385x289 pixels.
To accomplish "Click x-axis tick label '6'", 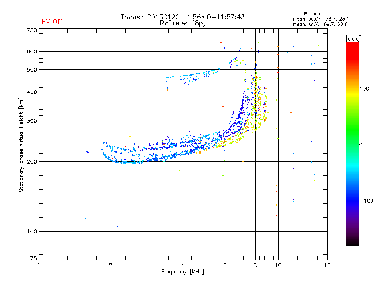I will (225, 265).
